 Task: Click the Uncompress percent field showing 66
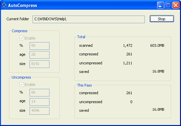[x=40, y=93]
